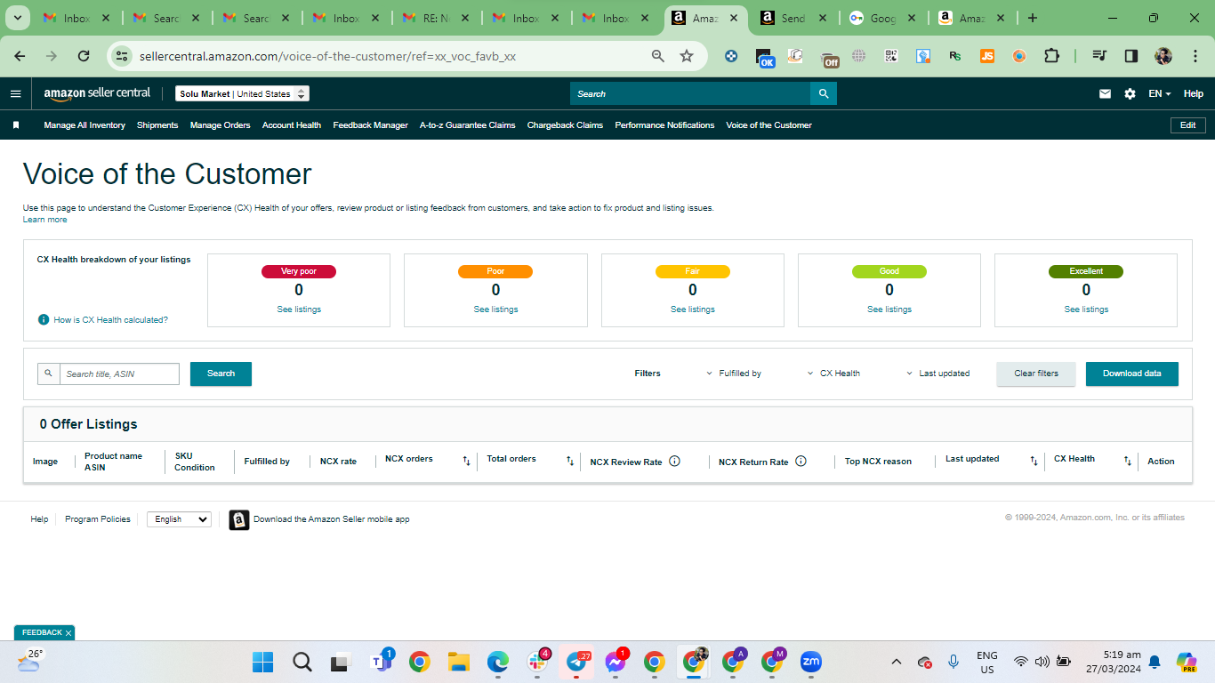Open a new browser tab
The image size is (1215, 683).
pos(1033,18)
